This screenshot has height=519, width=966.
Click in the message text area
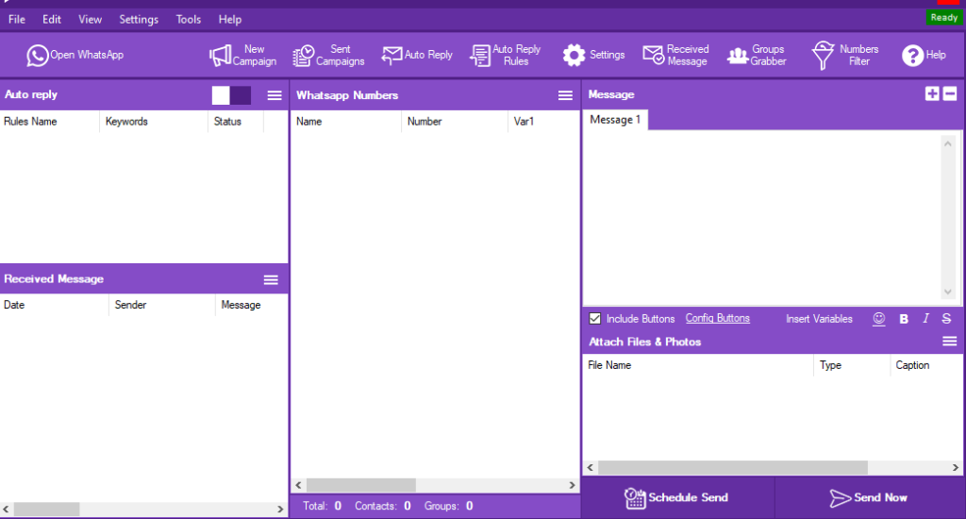pyautogui.click(x=762, y=217)
